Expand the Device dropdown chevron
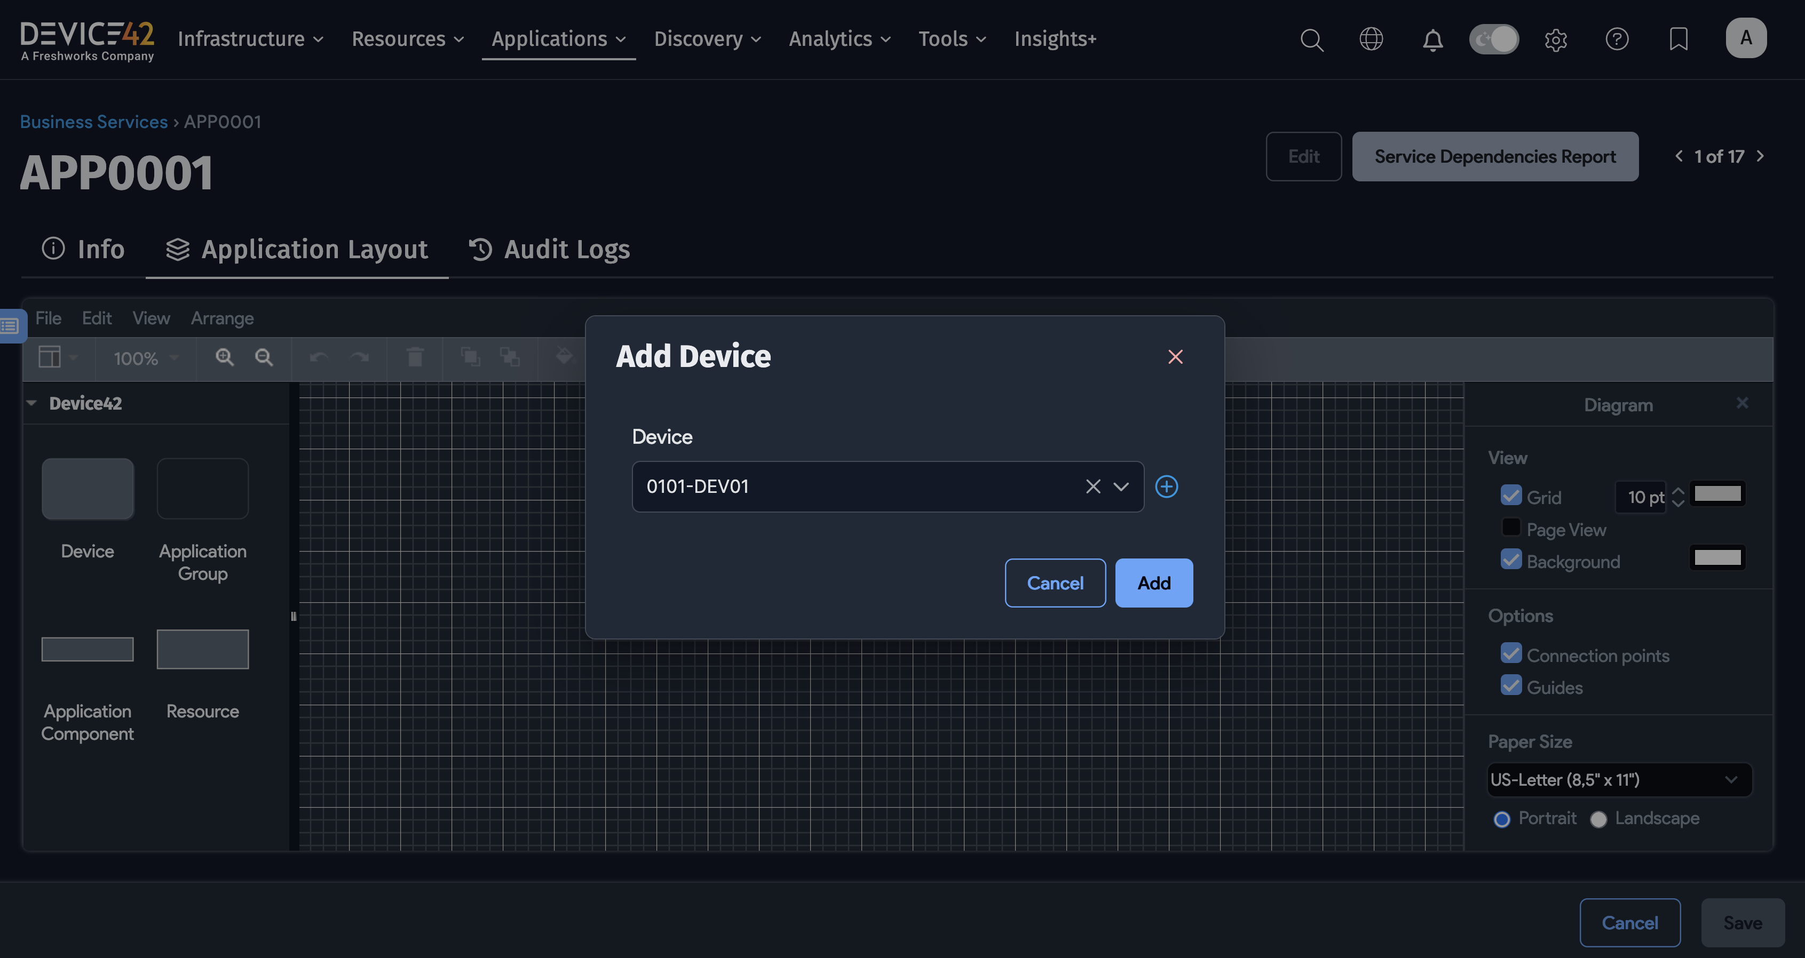 tap(1121, 486)
